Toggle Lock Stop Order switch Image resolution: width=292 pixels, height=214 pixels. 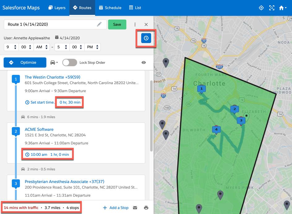pos(69,62)
